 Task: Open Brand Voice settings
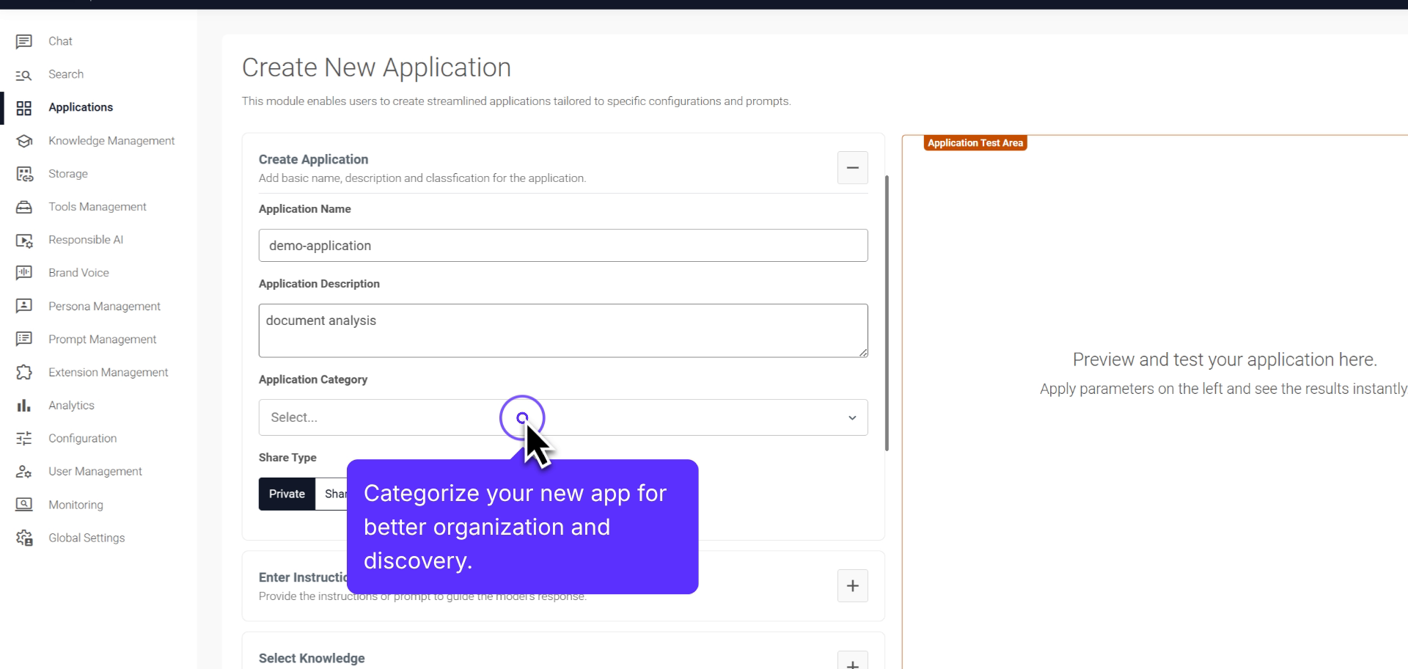[79, 272]
